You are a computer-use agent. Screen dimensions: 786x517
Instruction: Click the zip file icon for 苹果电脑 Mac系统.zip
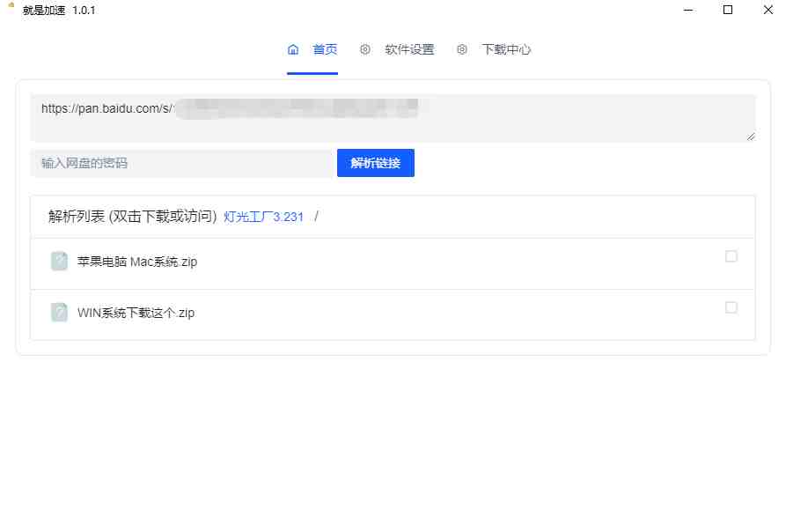pos(58,262)
